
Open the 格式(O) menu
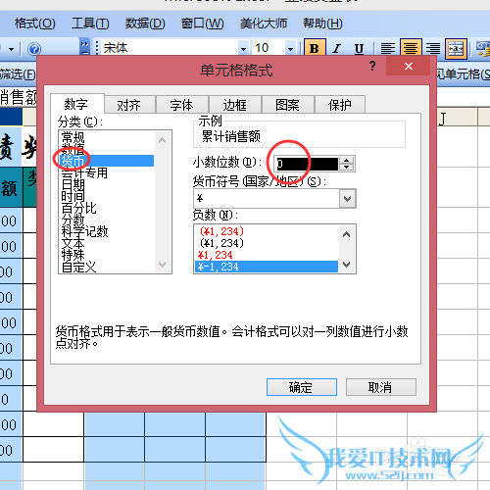coord(34,24)
